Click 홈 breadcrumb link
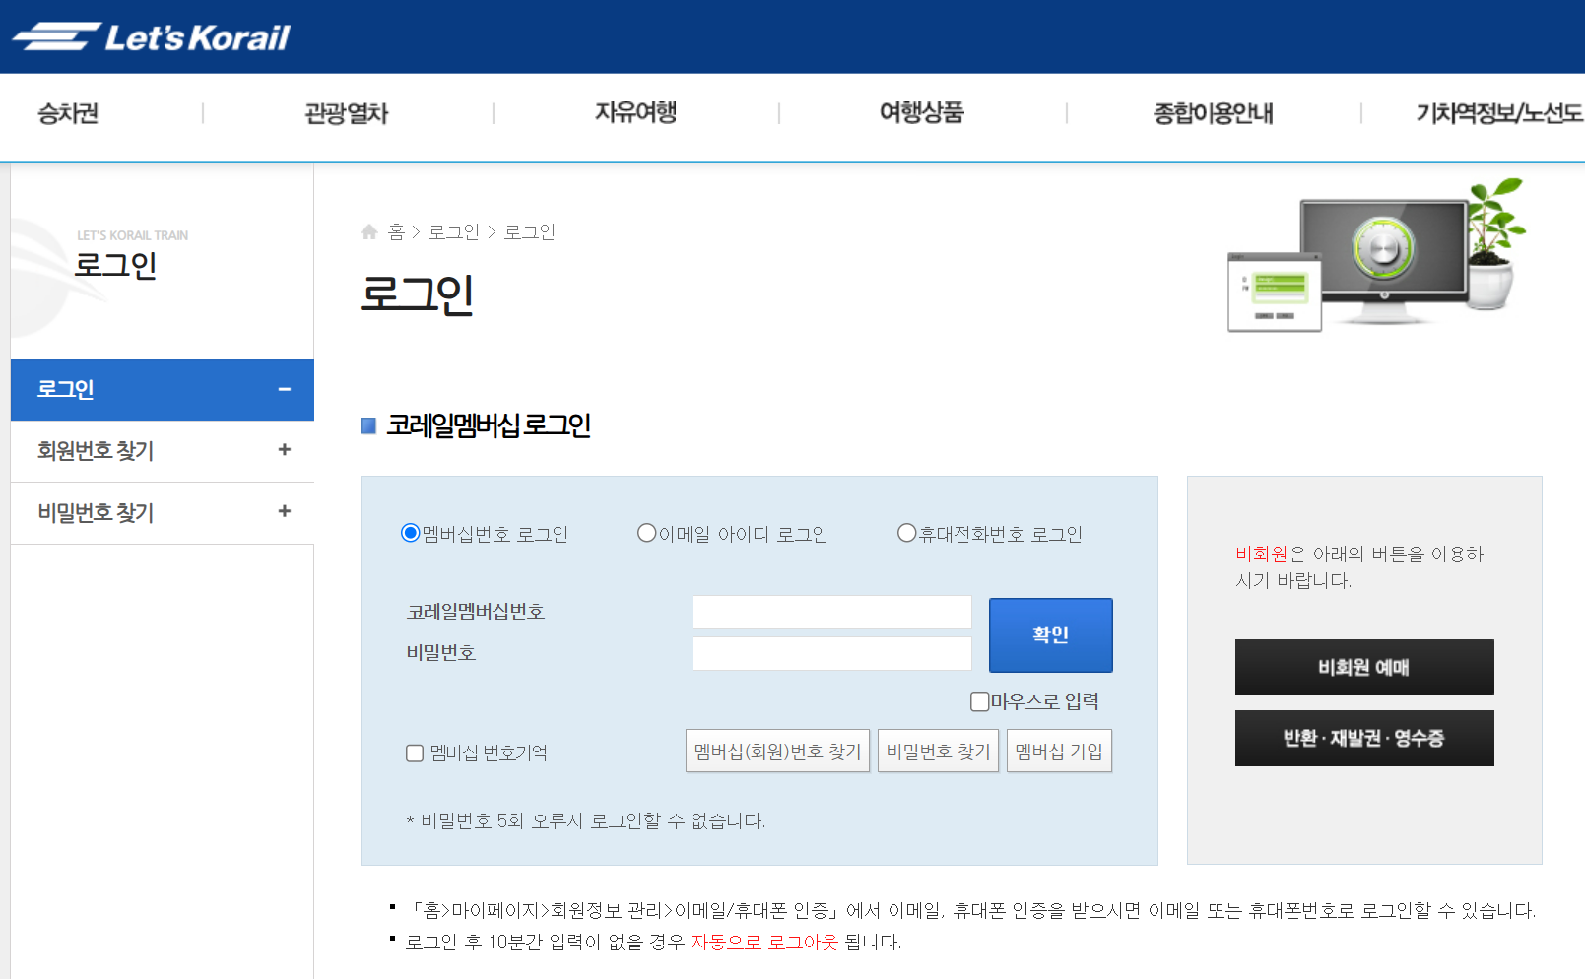The image size is (1585, 979). tap(396, 232)
